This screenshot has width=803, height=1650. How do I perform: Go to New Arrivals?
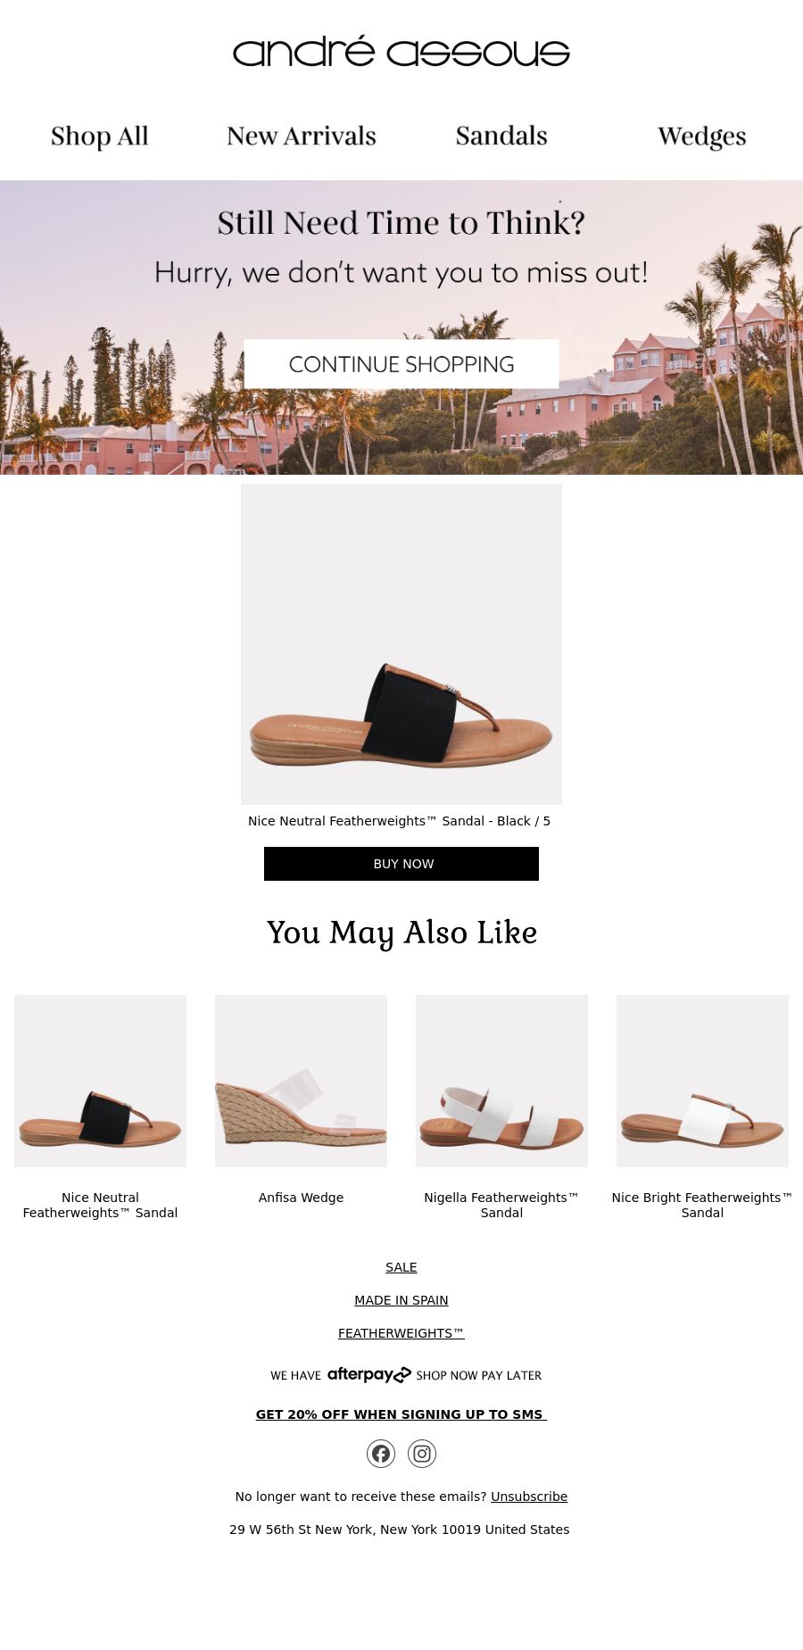pos(302,137)
